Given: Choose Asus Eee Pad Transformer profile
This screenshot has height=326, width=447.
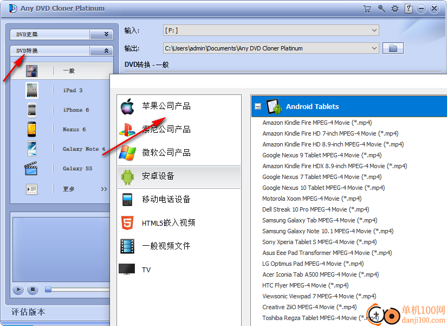Looking at the screenshot, I should (327, 253).
